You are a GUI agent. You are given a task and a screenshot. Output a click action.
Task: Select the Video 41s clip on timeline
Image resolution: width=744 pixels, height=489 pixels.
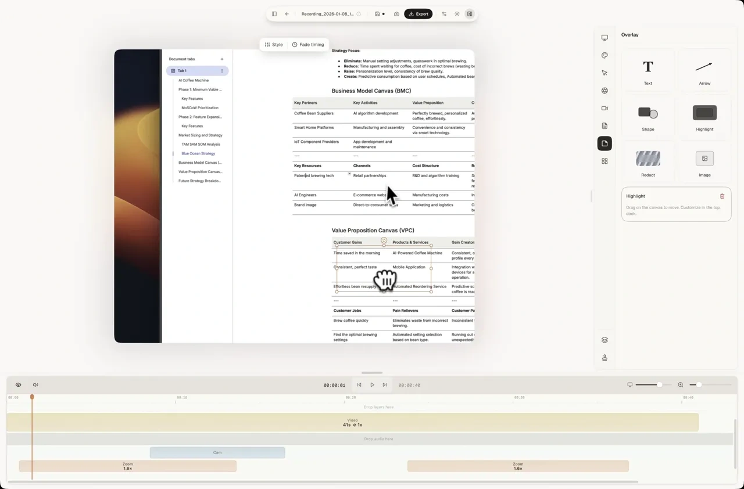click(352, 422)
